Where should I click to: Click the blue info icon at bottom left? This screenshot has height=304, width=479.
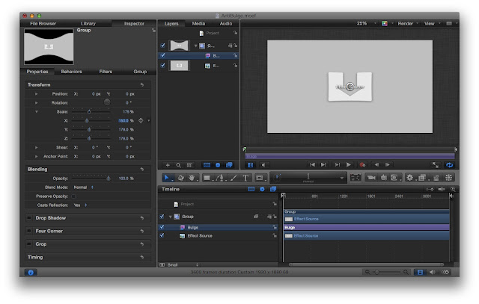(x=31, y=273)
